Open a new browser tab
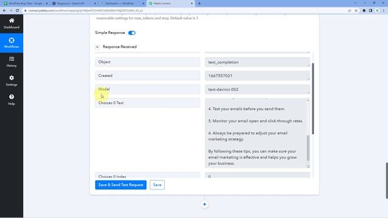This screenshot has height=218, width=388. (x=199, y=4)
